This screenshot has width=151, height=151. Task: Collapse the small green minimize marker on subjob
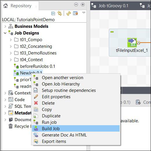coord(112,32)
